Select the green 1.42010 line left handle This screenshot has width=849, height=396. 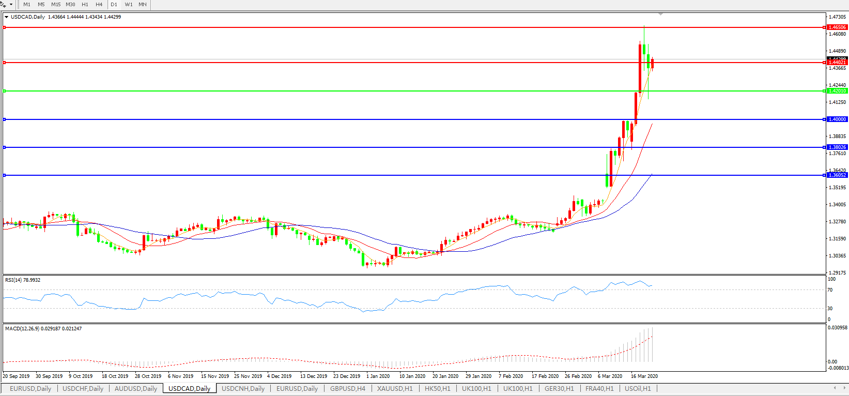pos(5,91)
